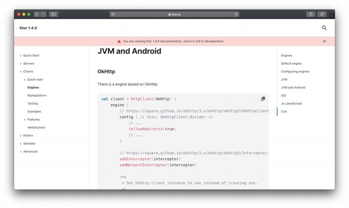The height and width of the screenshot is (208, 349).
Task: Open Reader view icon in address bar
Action: (x=113, y=14)
